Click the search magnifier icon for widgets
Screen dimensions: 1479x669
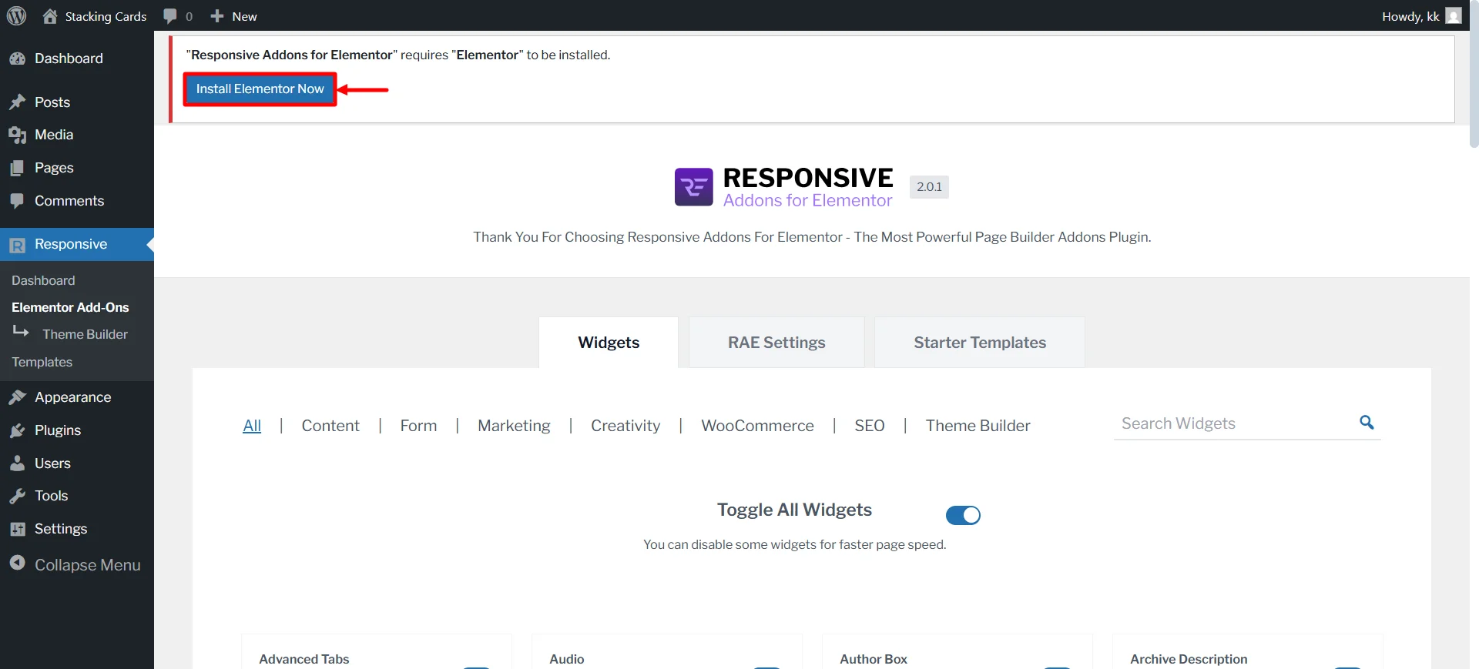pyautogui.click(x=1367, y=423)
